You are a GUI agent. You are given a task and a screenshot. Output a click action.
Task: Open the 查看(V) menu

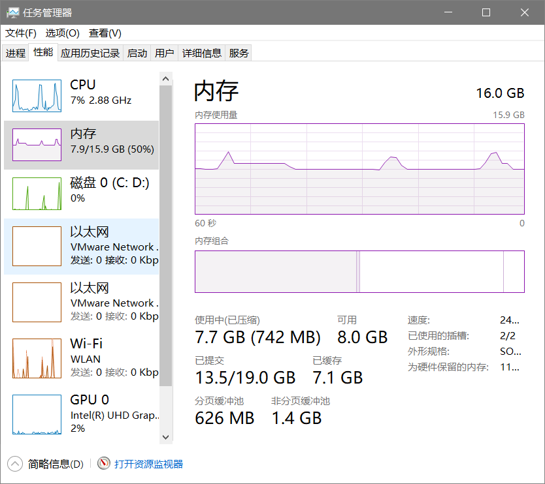[x=105, y=33]
